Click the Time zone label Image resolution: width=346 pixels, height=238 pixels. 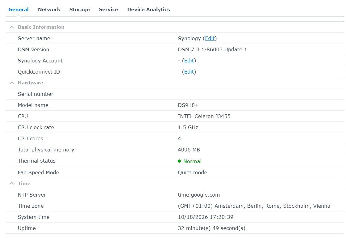coord(31,206)
